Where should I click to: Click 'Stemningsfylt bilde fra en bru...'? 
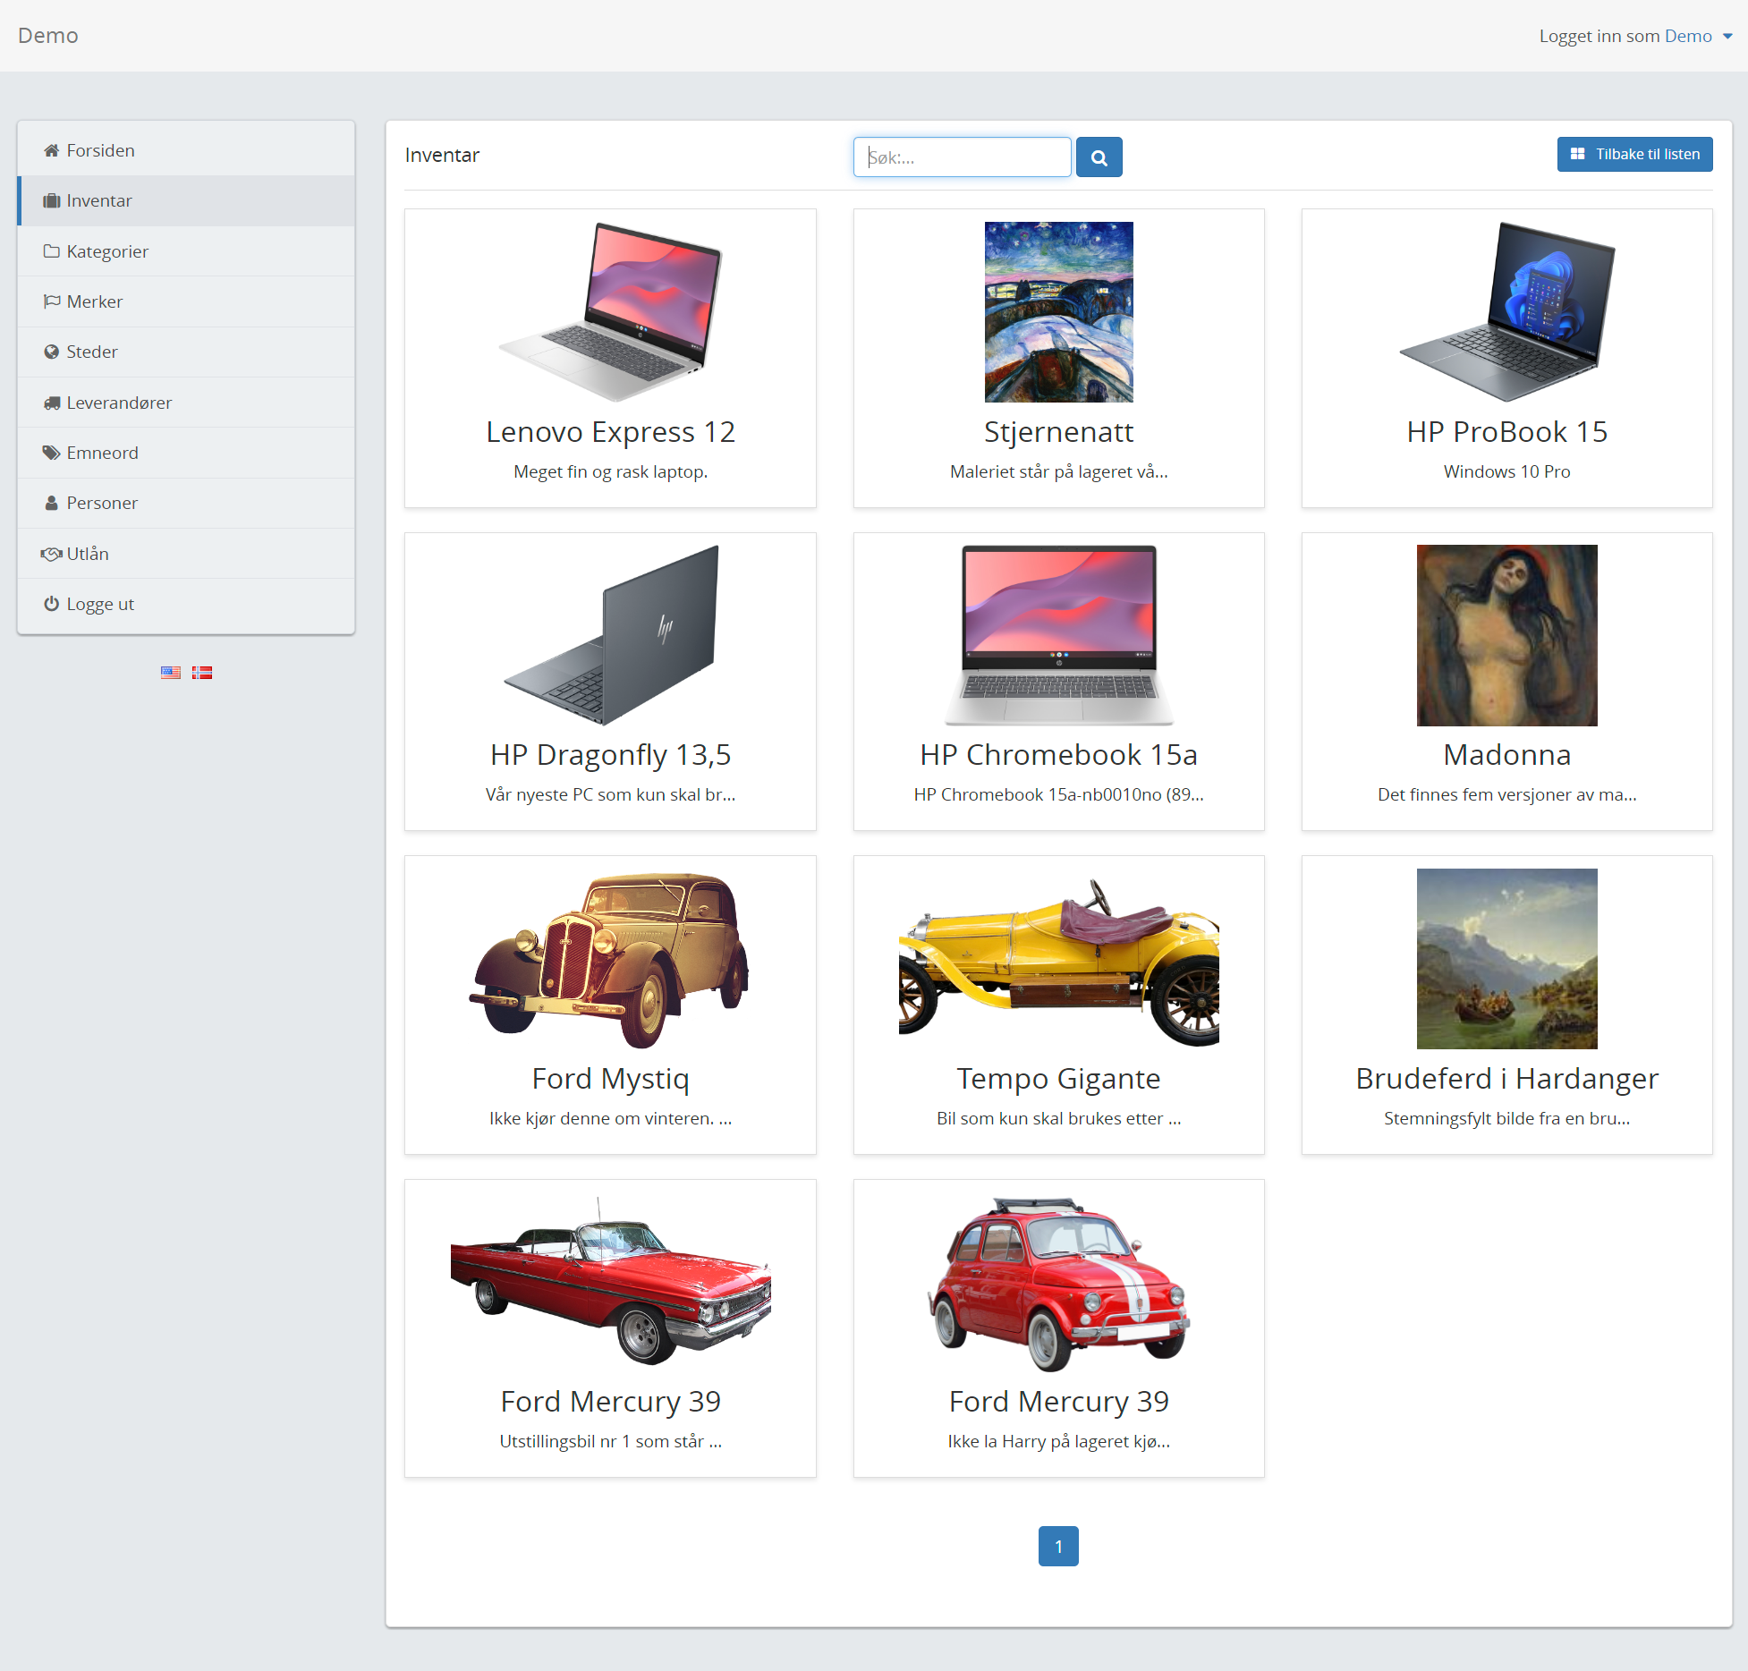pyautogui.click(x=1507, y=1118)
